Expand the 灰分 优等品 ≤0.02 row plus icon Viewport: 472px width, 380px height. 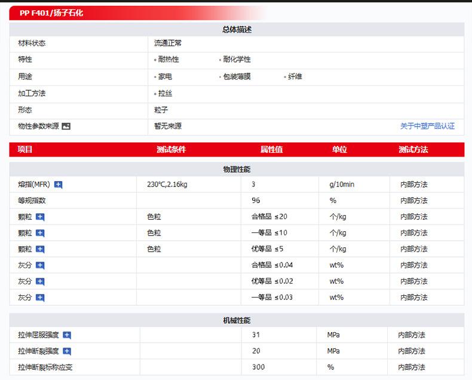tap(40, 281)
